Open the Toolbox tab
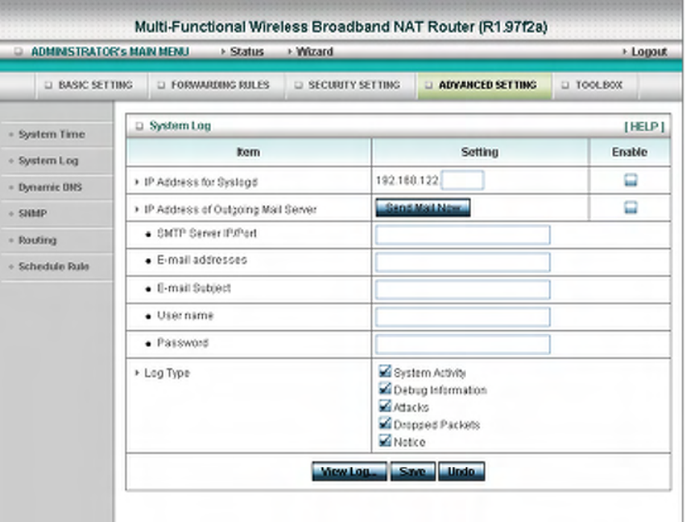The width and height of the screenshot is (686, 522). [x=594, y=85]
